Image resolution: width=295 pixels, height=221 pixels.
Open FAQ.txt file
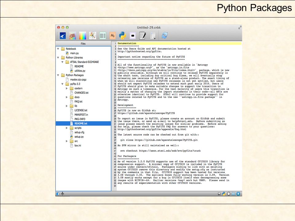point(78,102)
